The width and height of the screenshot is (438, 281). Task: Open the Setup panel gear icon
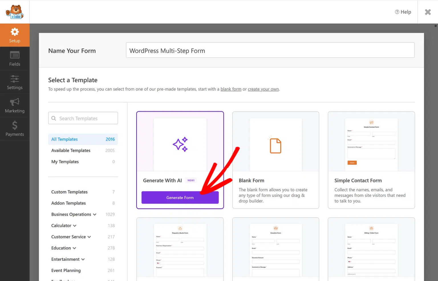coord(15,32)
